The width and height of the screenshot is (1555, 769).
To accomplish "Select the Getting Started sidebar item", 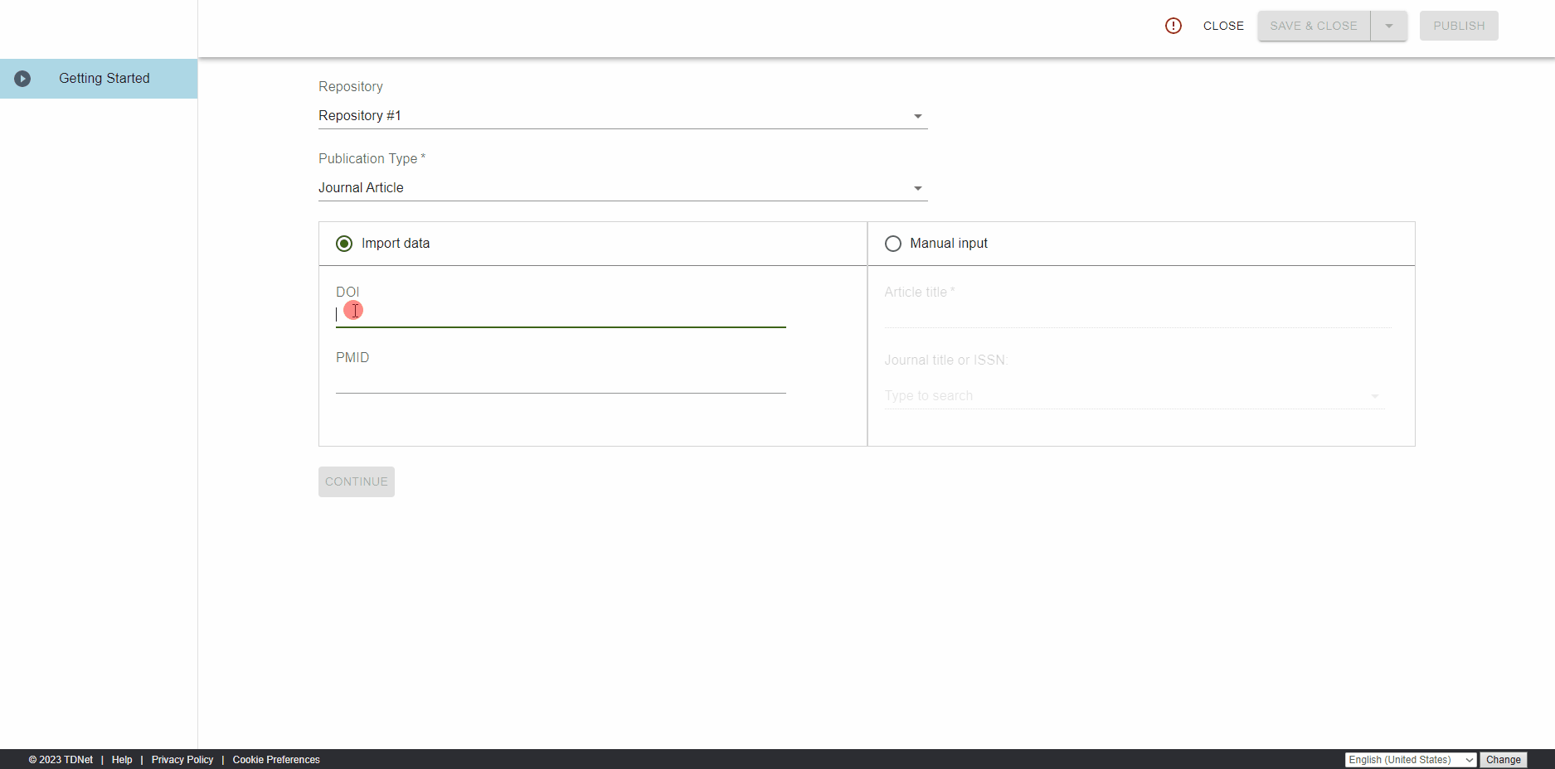I will click(103, 78).
